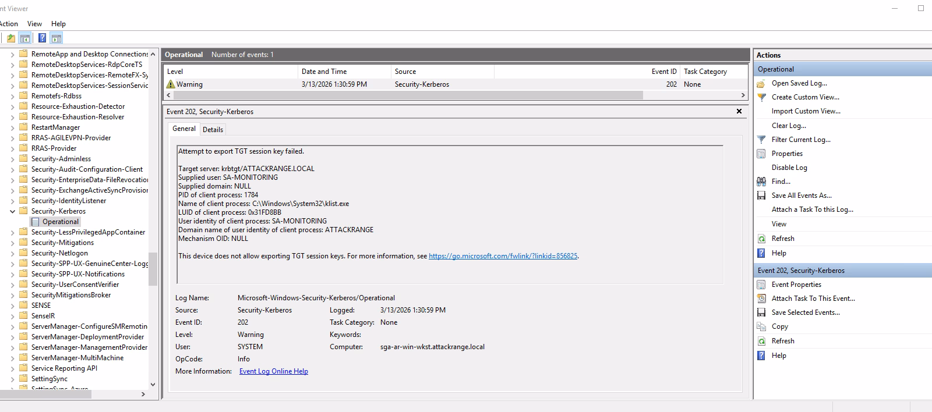Expand the Security-UserConsentVerifier node
The width and height of the screenshot is (932, 412).
click(x=12, y=285)
